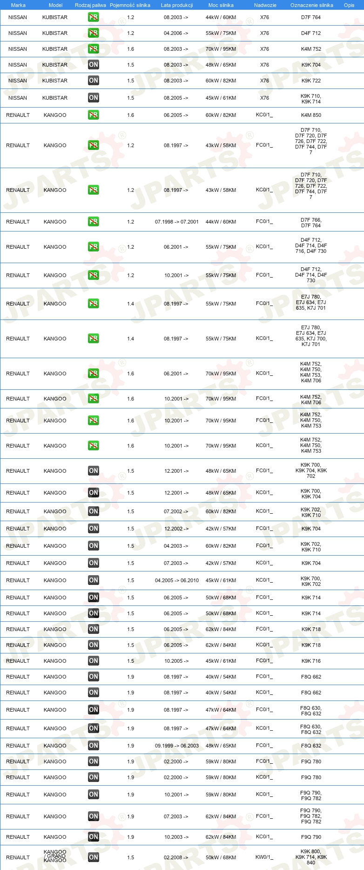Click the Pojemność silnika column header
The image size is (364, 870).
(130, 5)
